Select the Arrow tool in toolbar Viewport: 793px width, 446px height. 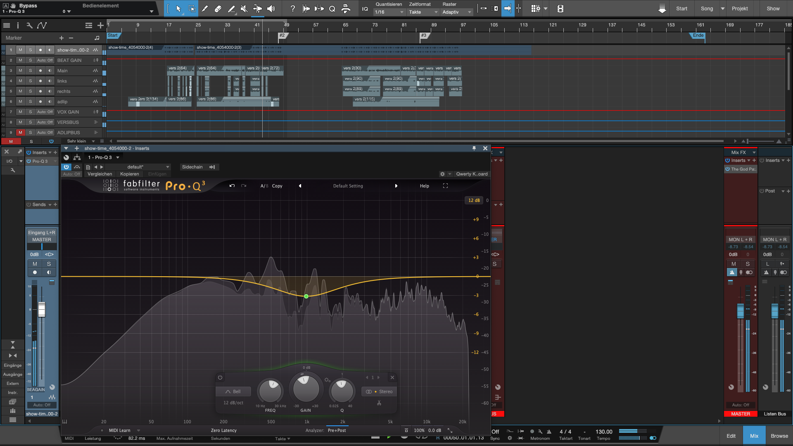[178, 9]
